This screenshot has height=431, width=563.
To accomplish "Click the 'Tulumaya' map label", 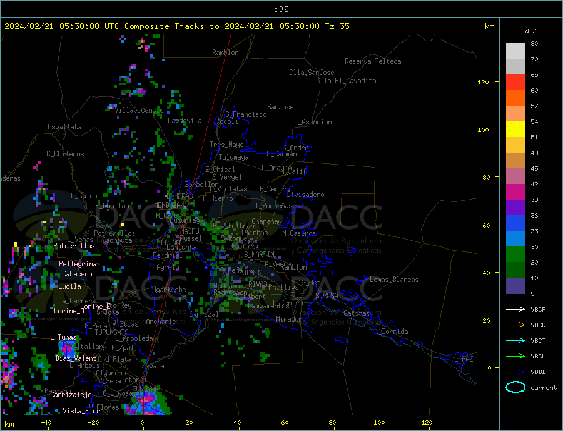I will click(x=234, y=157).
